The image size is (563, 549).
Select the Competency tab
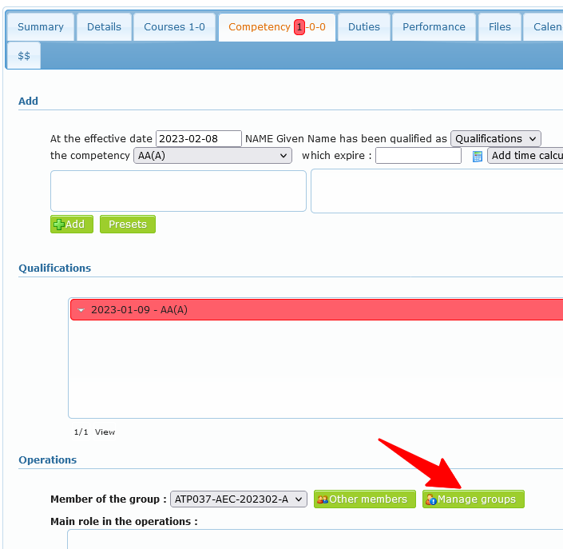coord(276,27)
